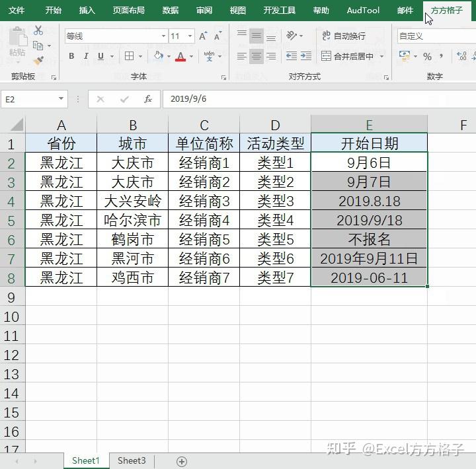
Task: Open the 文件 menu
Action: (x=17, y=11)
